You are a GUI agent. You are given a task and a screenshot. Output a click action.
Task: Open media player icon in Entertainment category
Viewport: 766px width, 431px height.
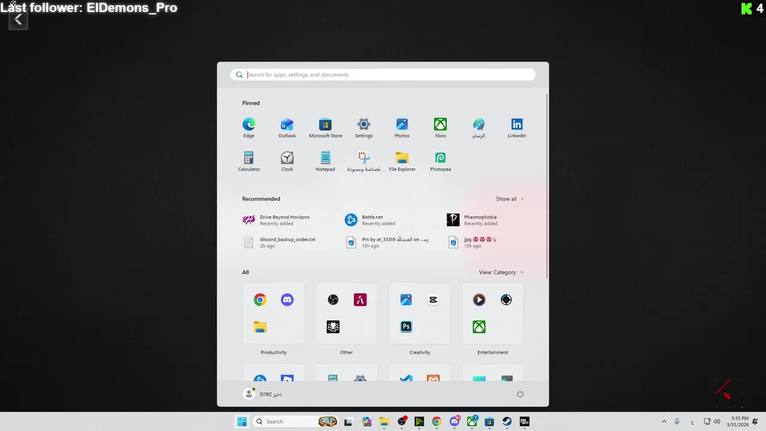click(x=479, y=300)
